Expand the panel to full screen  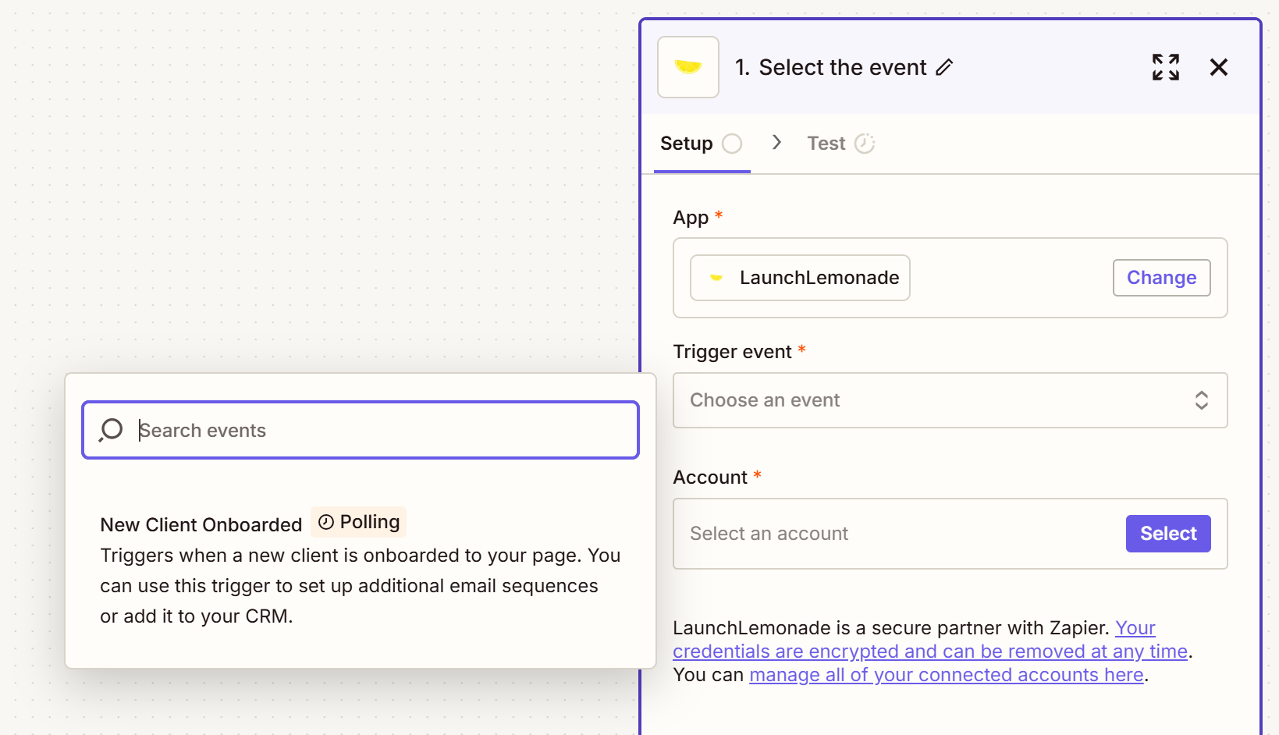tap(1166, 67)
